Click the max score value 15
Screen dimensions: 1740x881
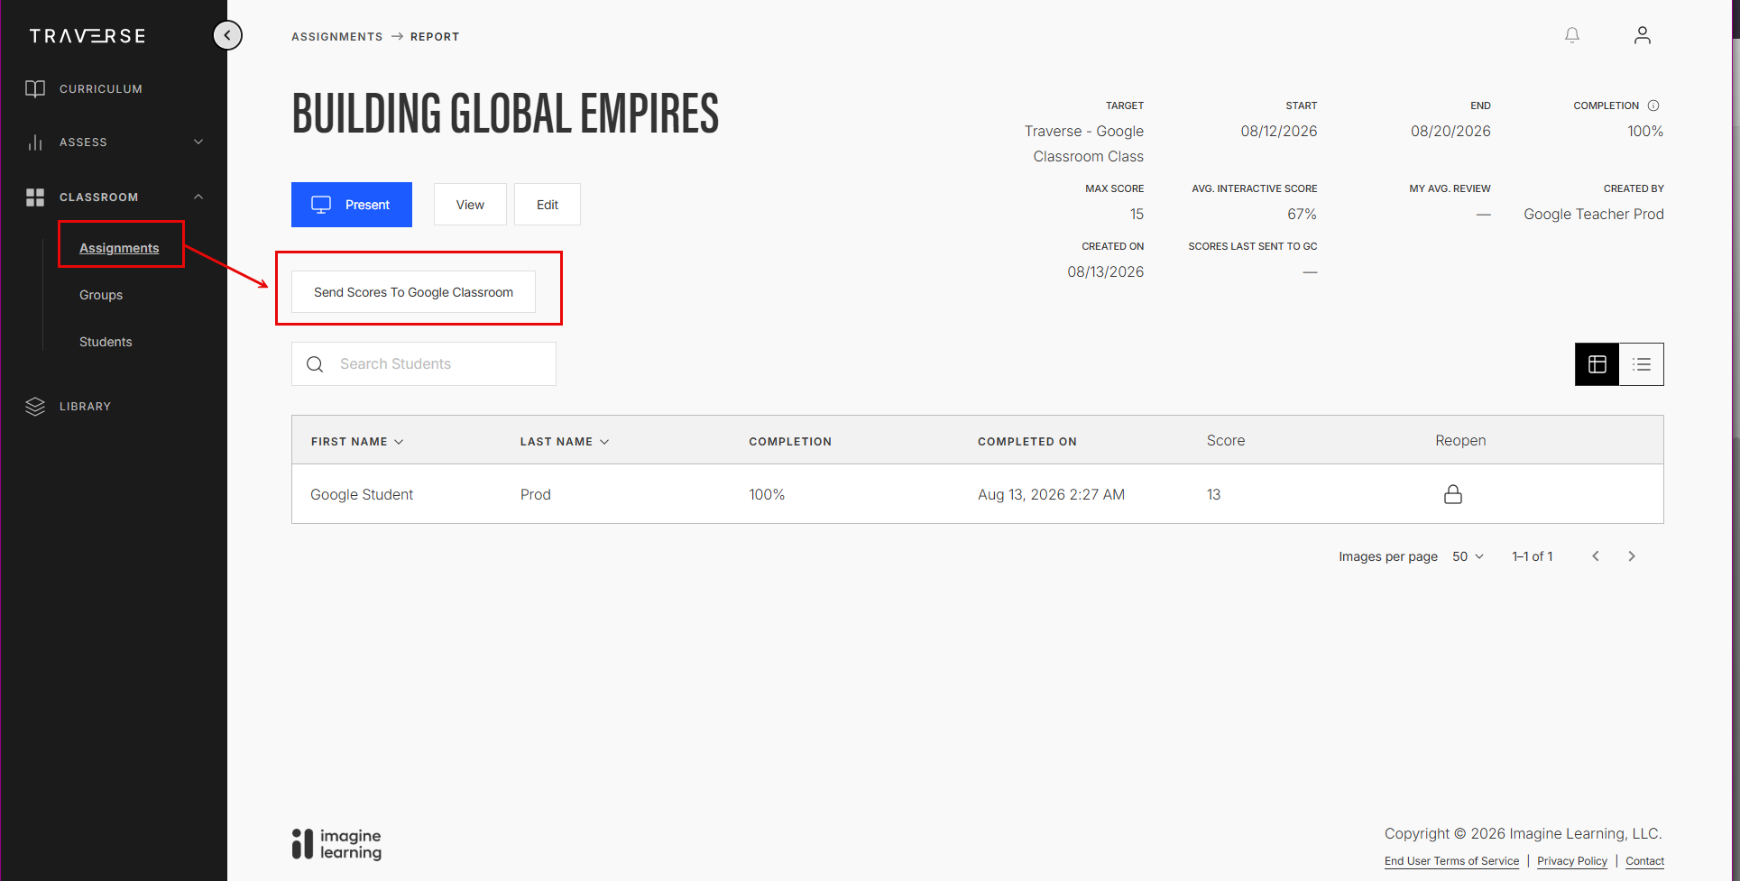pyautogui.click(x=1137, y=214)
